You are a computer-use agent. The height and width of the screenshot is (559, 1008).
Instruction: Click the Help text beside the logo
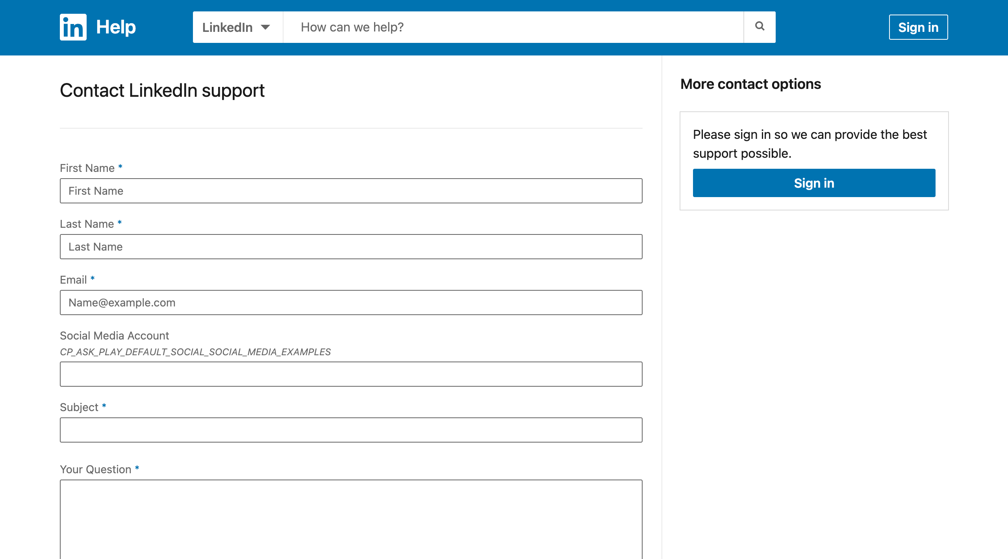click(116, 27)
